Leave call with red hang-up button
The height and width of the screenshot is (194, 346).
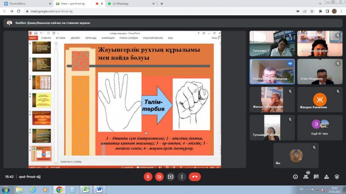(195, 176)
